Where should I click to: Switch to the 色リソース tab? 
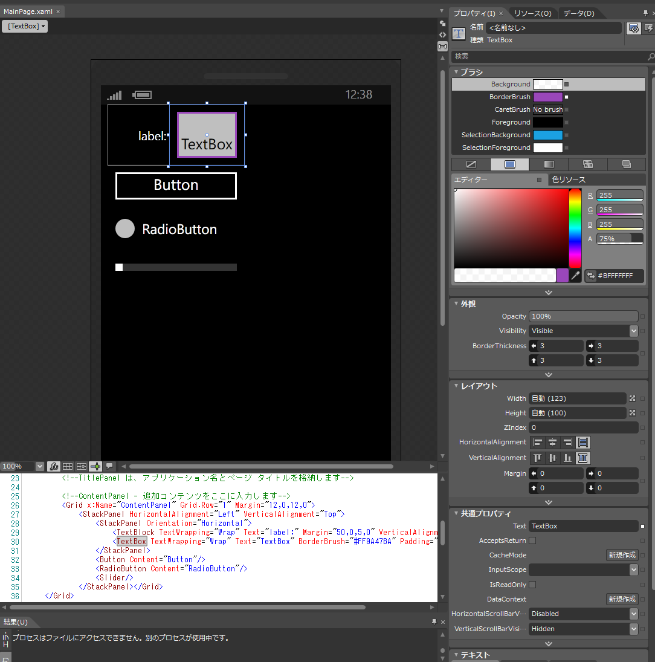click(569, 180)
